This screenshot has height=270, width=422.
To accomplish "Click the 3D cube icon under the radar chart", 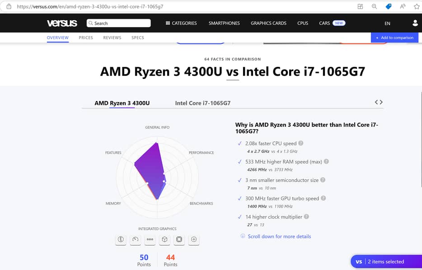I will [x=164, y=239].
